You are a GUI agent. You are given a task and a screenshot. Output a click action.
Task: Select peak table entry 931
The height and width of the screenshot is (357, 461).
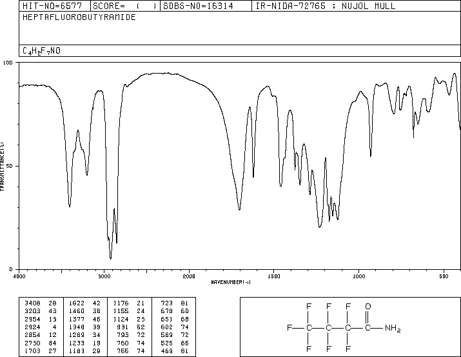coord(123,327)
